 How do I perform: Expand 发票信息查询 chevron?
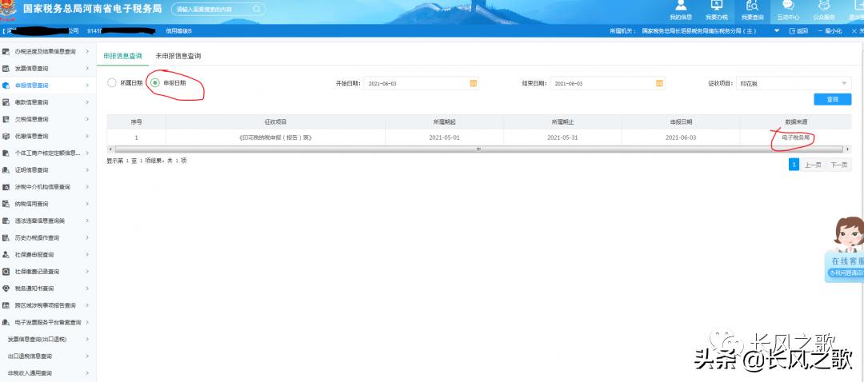(x=87, y=68)
